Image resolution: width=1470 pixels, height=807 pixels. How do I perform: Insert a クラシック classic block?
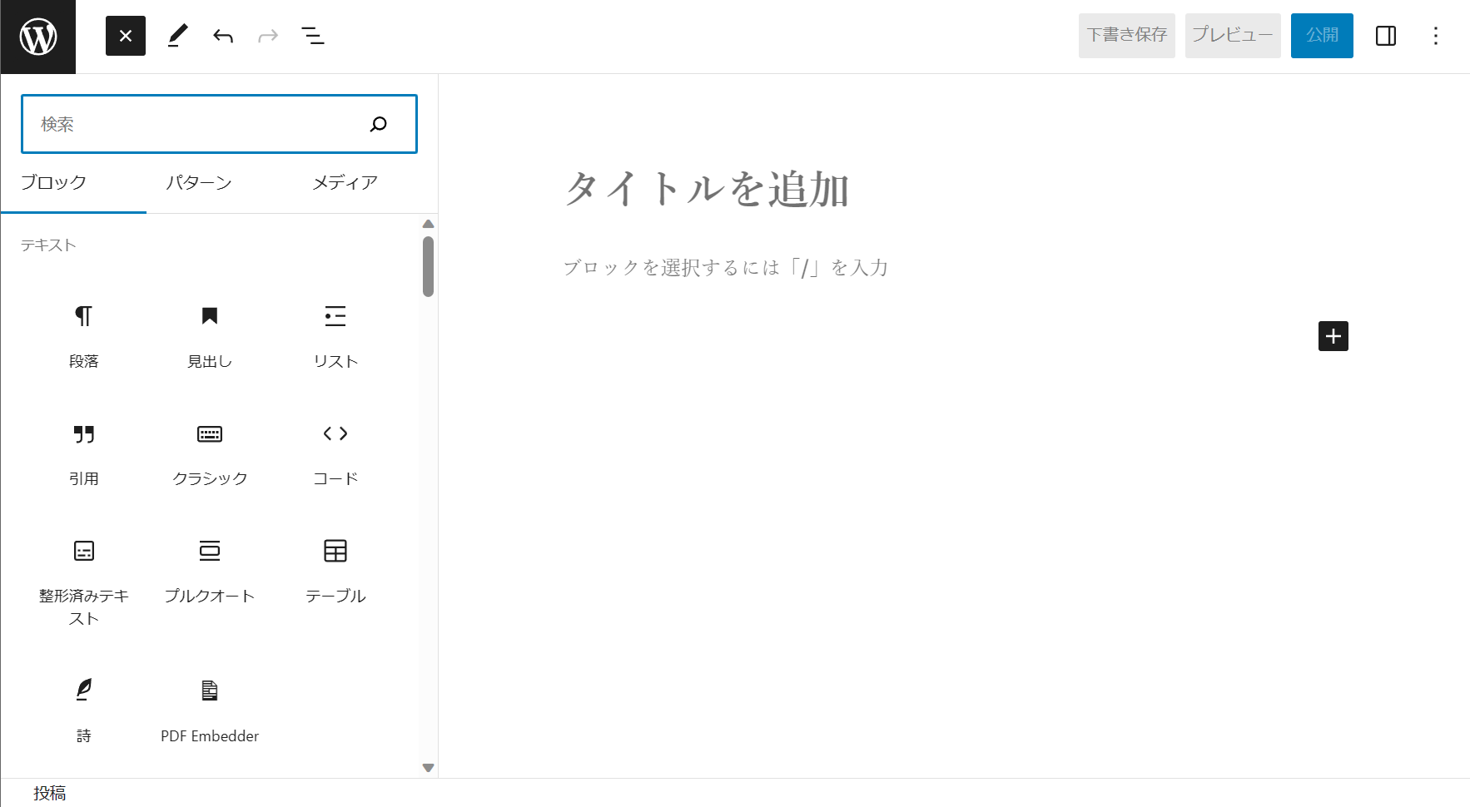coord(210,454)
